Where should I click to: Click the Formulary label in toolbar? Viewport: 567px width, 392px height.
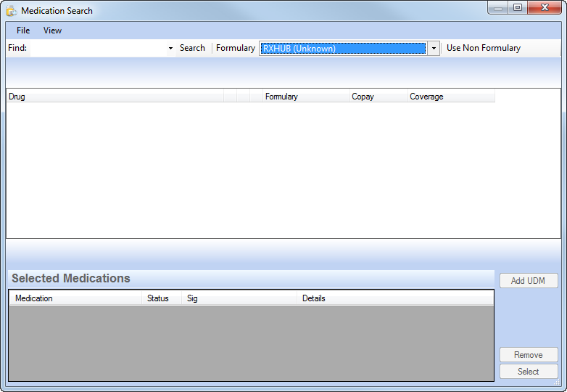(x=236, y=48)
